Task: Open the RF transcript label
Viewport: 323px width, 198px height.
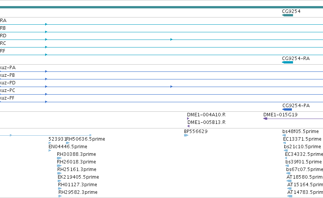Action: 3,51
